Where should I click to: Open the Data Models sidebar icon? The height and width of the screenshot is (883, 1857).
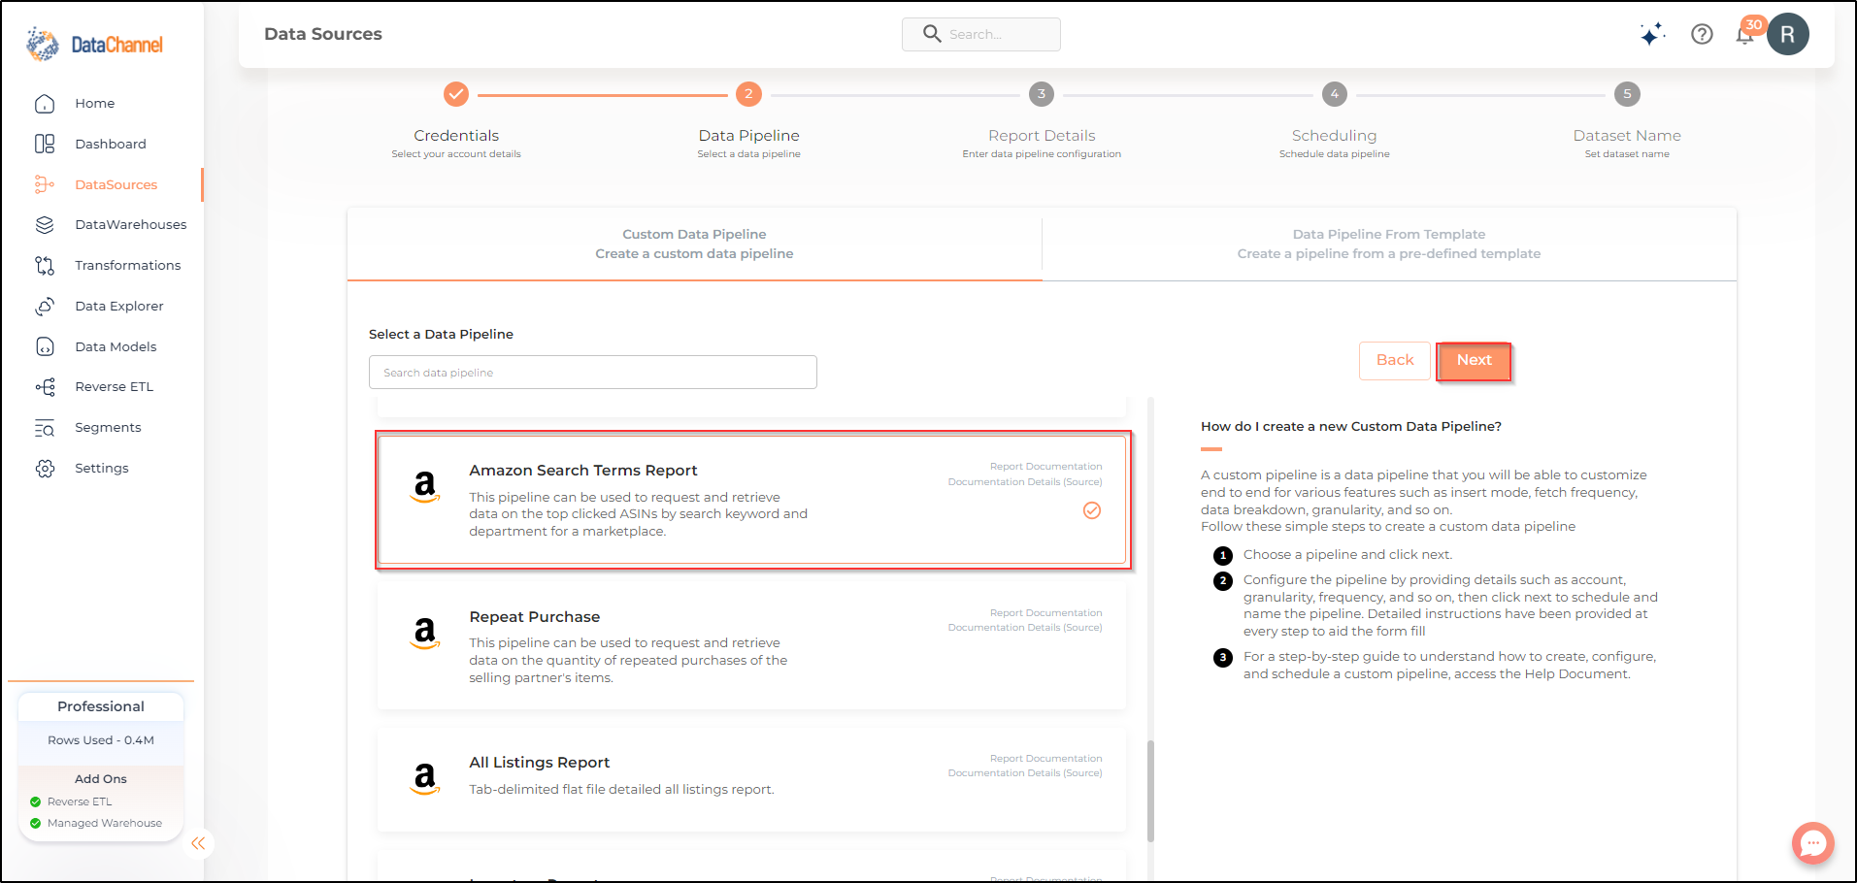[45, 346]
